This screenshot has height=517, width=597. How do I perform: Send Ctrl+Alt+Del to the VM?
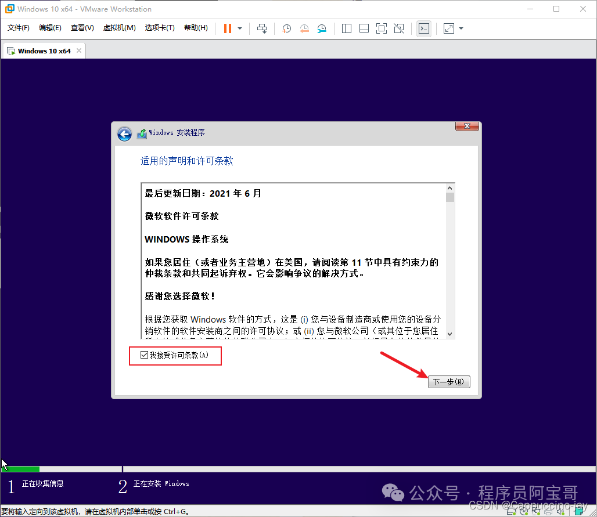(262, 28)
